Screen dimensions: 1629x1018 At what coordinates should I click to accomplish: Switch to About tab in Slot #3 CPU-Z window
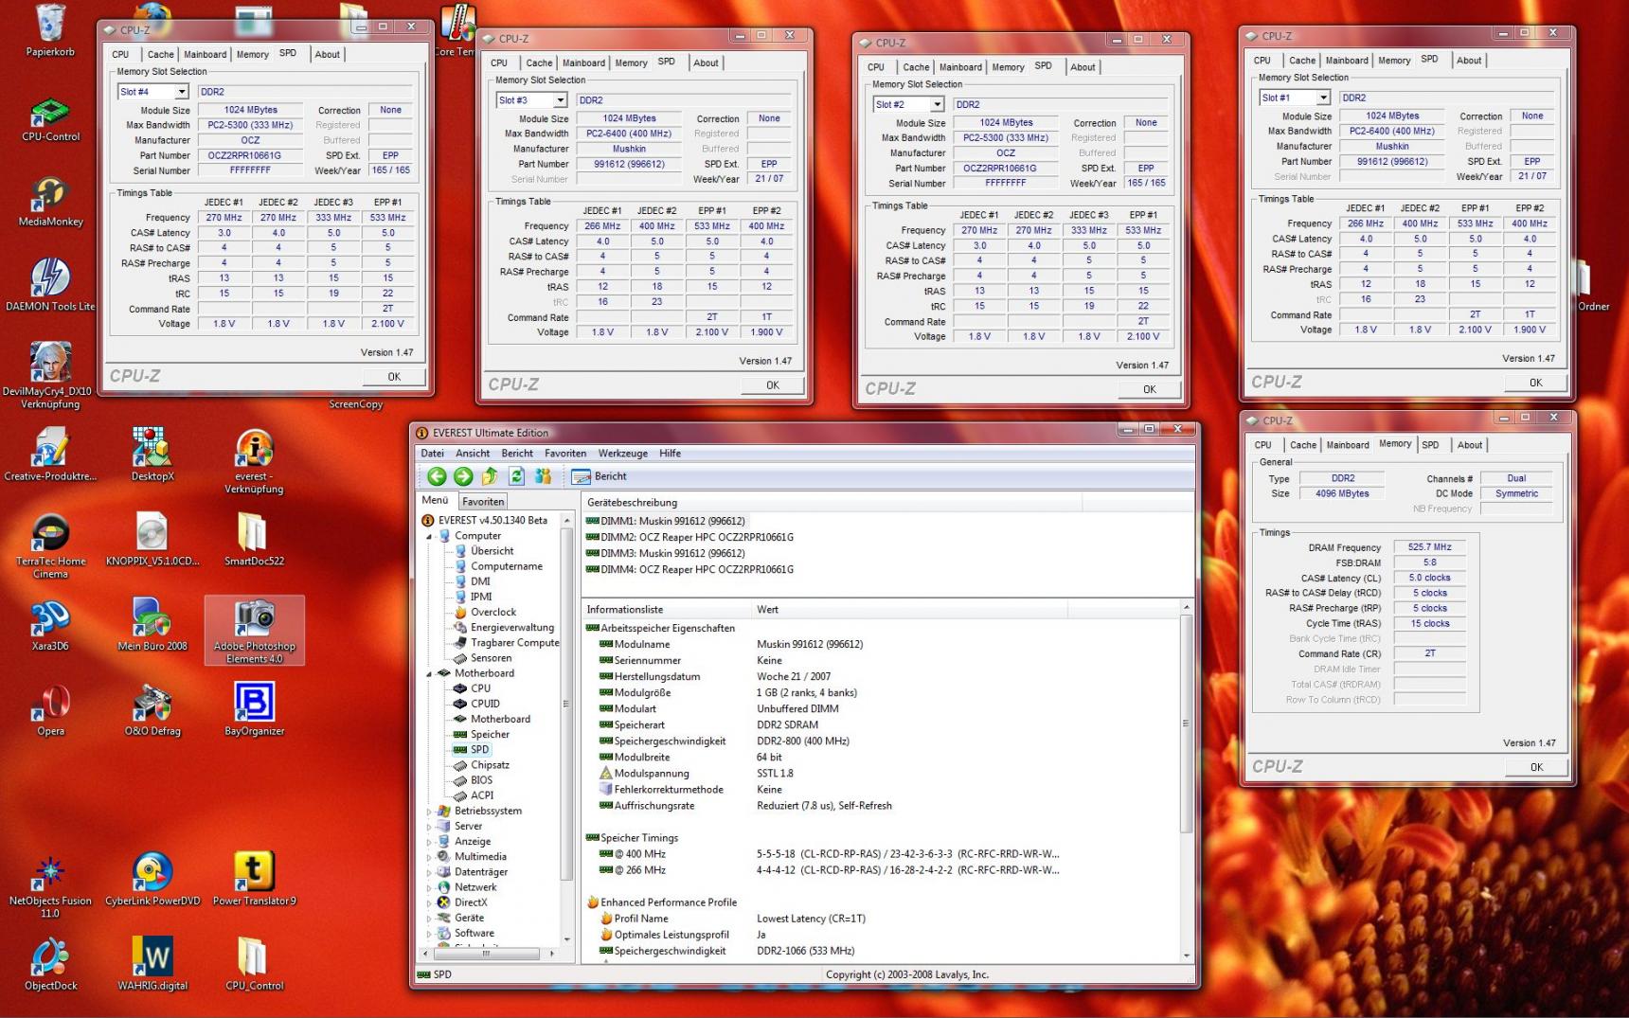pos(706,63)
